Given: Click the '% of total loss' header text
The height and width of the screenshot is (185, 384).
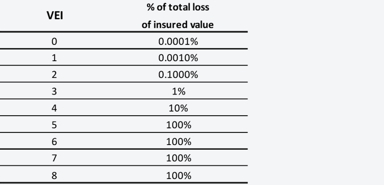Looking at the screenshot, I should (x=178, y=8).
